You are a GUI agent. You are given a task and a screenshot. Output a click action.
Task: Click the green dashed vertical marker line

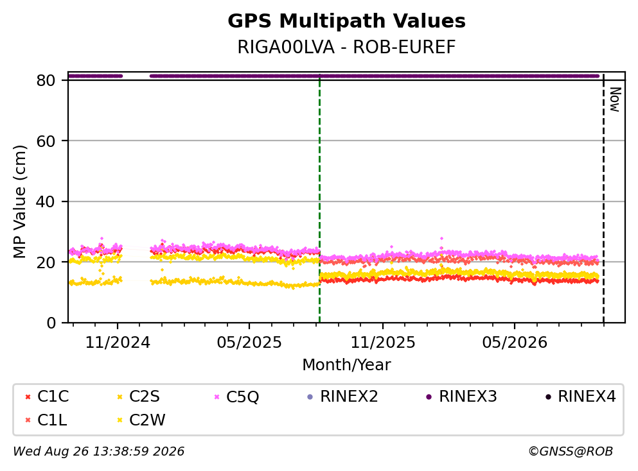coord(320,198)
